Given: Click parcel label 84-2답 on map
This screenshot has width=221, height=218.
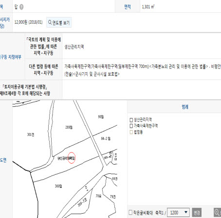Looking at the screenshot, I should tap(106, 138).
